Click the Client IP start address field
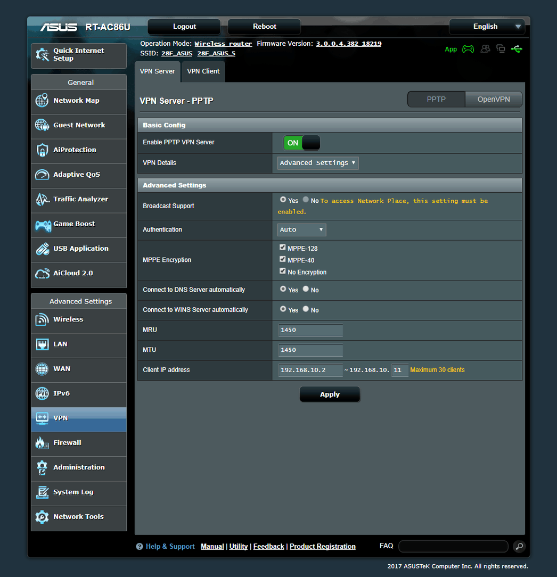This screenshot has height=577, width=557. (310, 370)
